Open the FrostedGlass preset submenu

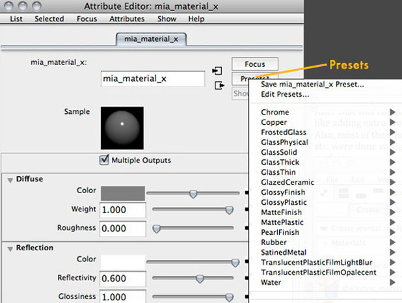pos(325,132)
